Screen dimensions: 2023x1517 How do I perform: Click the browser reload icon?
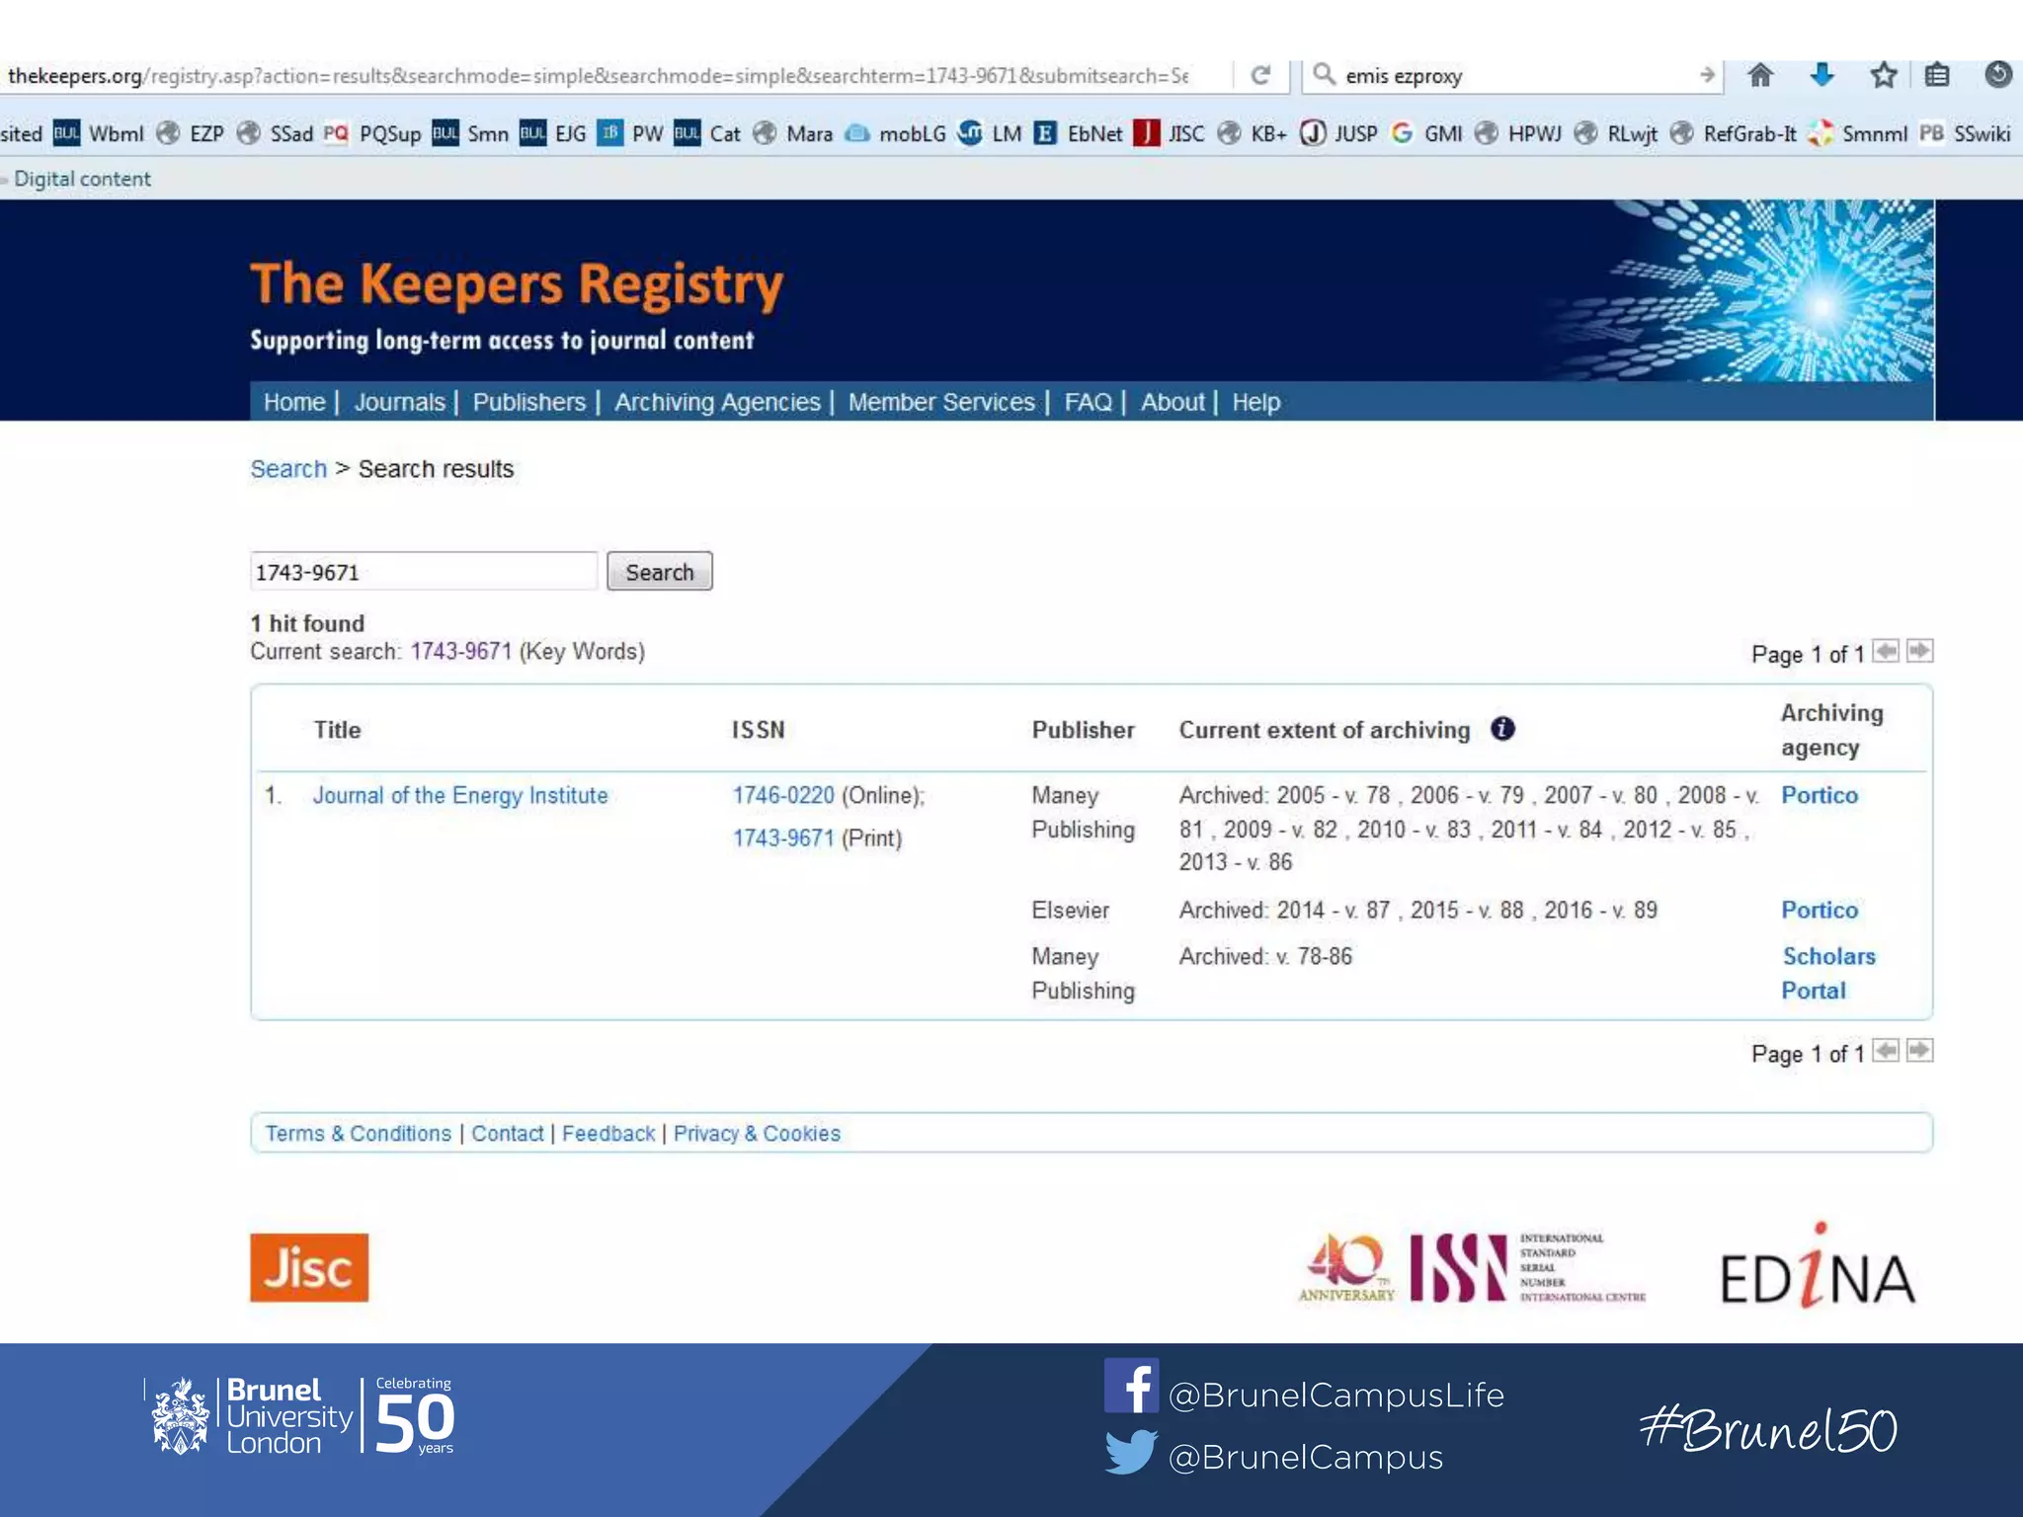(1259, 76)
